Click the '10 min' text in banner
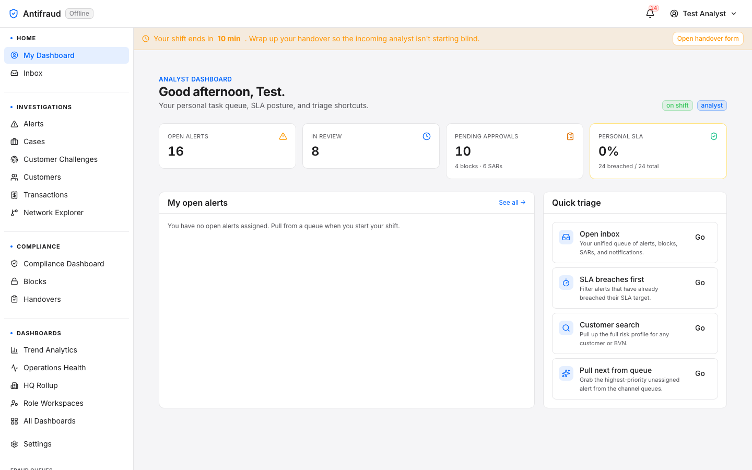 (x=229, y=39)
